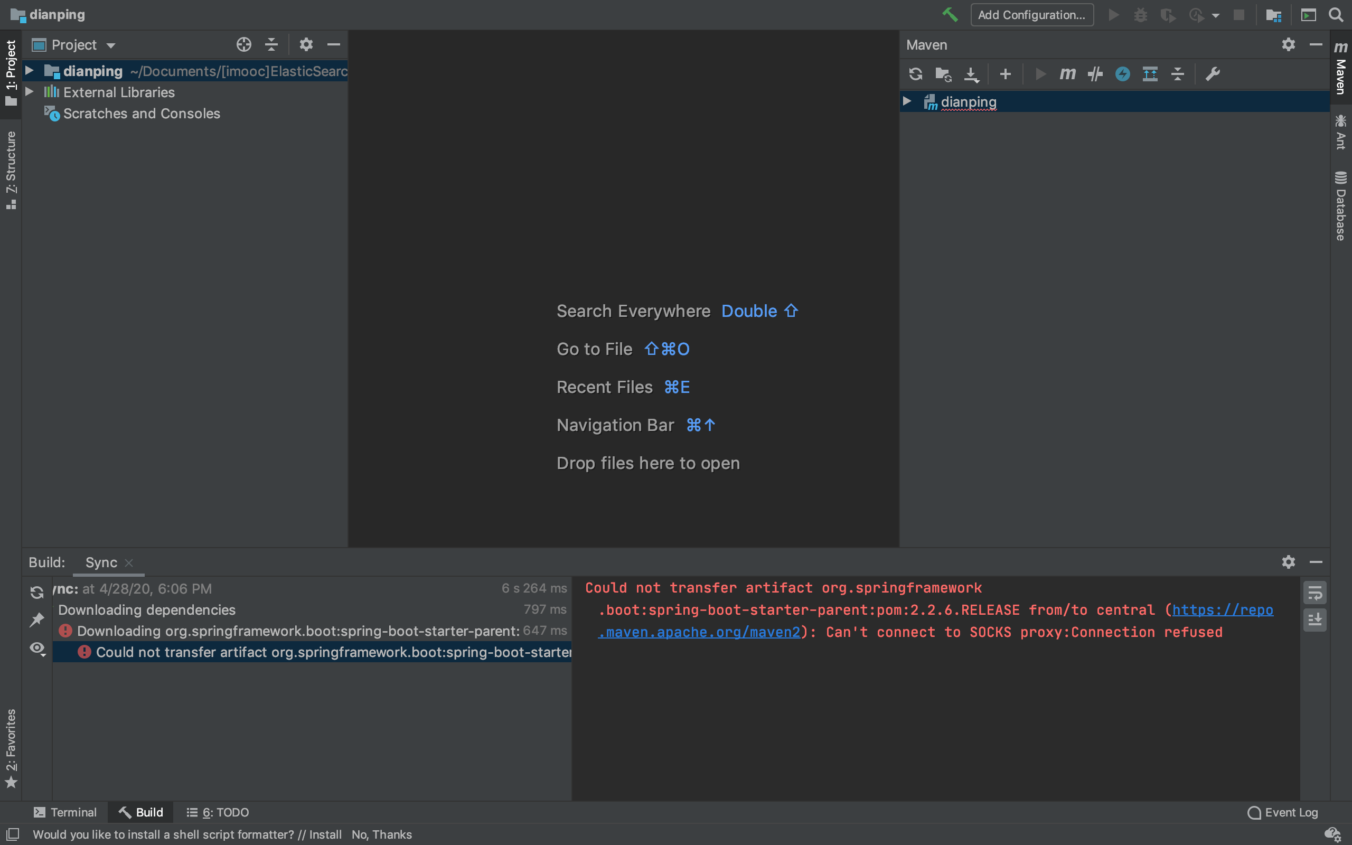Click the status bar inspections icon
The height and width of the screenshot is (845, 1352).
click(x=1333, y=834)
